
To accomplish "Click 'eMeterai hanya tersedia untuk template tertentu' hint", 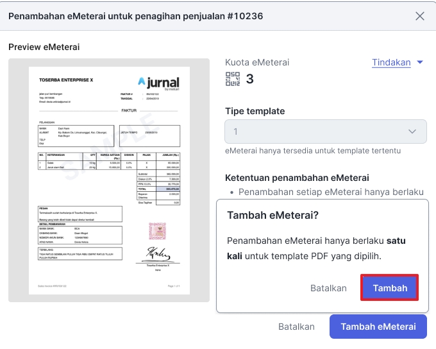I will click(313, 151).
